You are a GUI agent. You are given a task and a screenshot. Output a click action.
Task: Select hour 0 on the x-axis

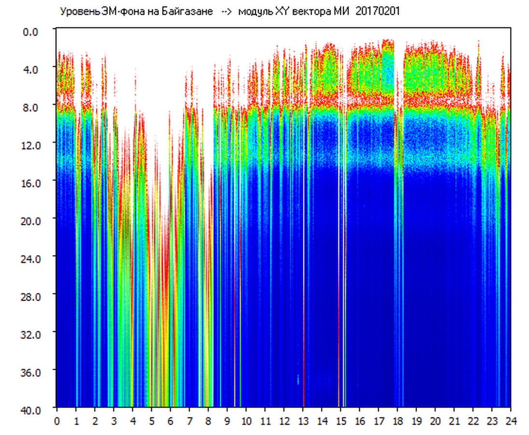click(57, 421)
